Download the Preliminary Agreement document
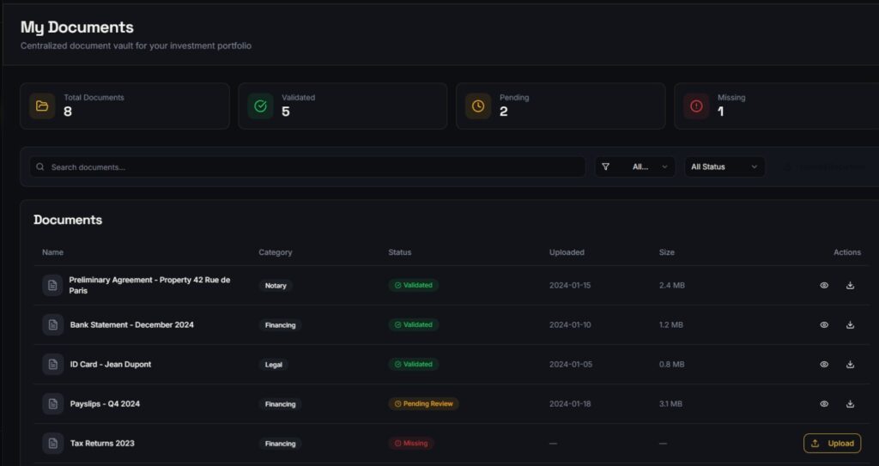This screenshot has width=879, height=466. (x=850, y=286)
